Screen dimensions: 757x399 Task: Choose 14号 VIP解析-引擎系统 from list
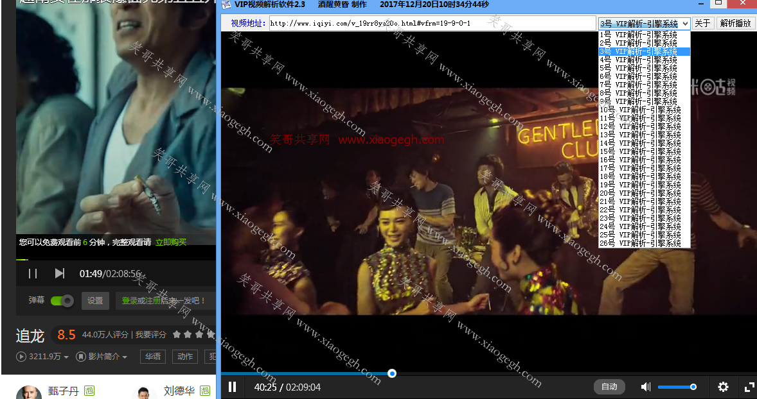(645, 143)
